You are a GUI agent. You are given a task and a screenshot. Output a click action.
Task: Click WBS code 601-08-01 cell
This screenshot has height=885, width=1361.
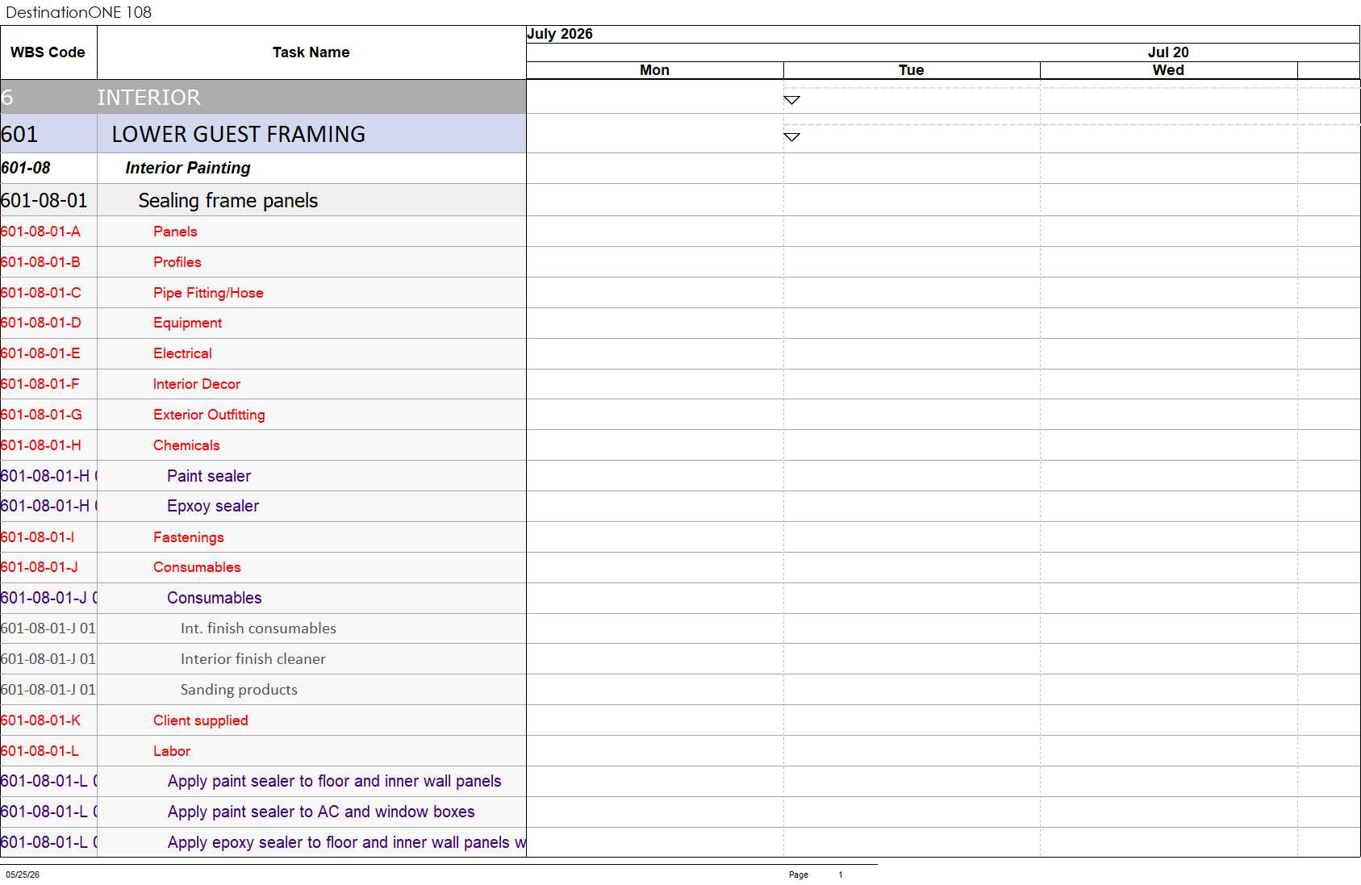48,200
